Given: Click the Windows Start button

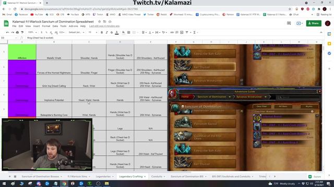Looking at the screenshot, I should (4, 183).
